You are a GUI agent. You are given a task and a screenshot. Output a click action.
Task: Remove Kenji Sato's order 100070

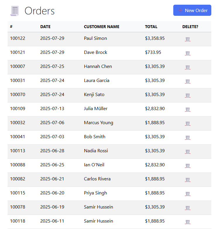click(x=188, y=95)
